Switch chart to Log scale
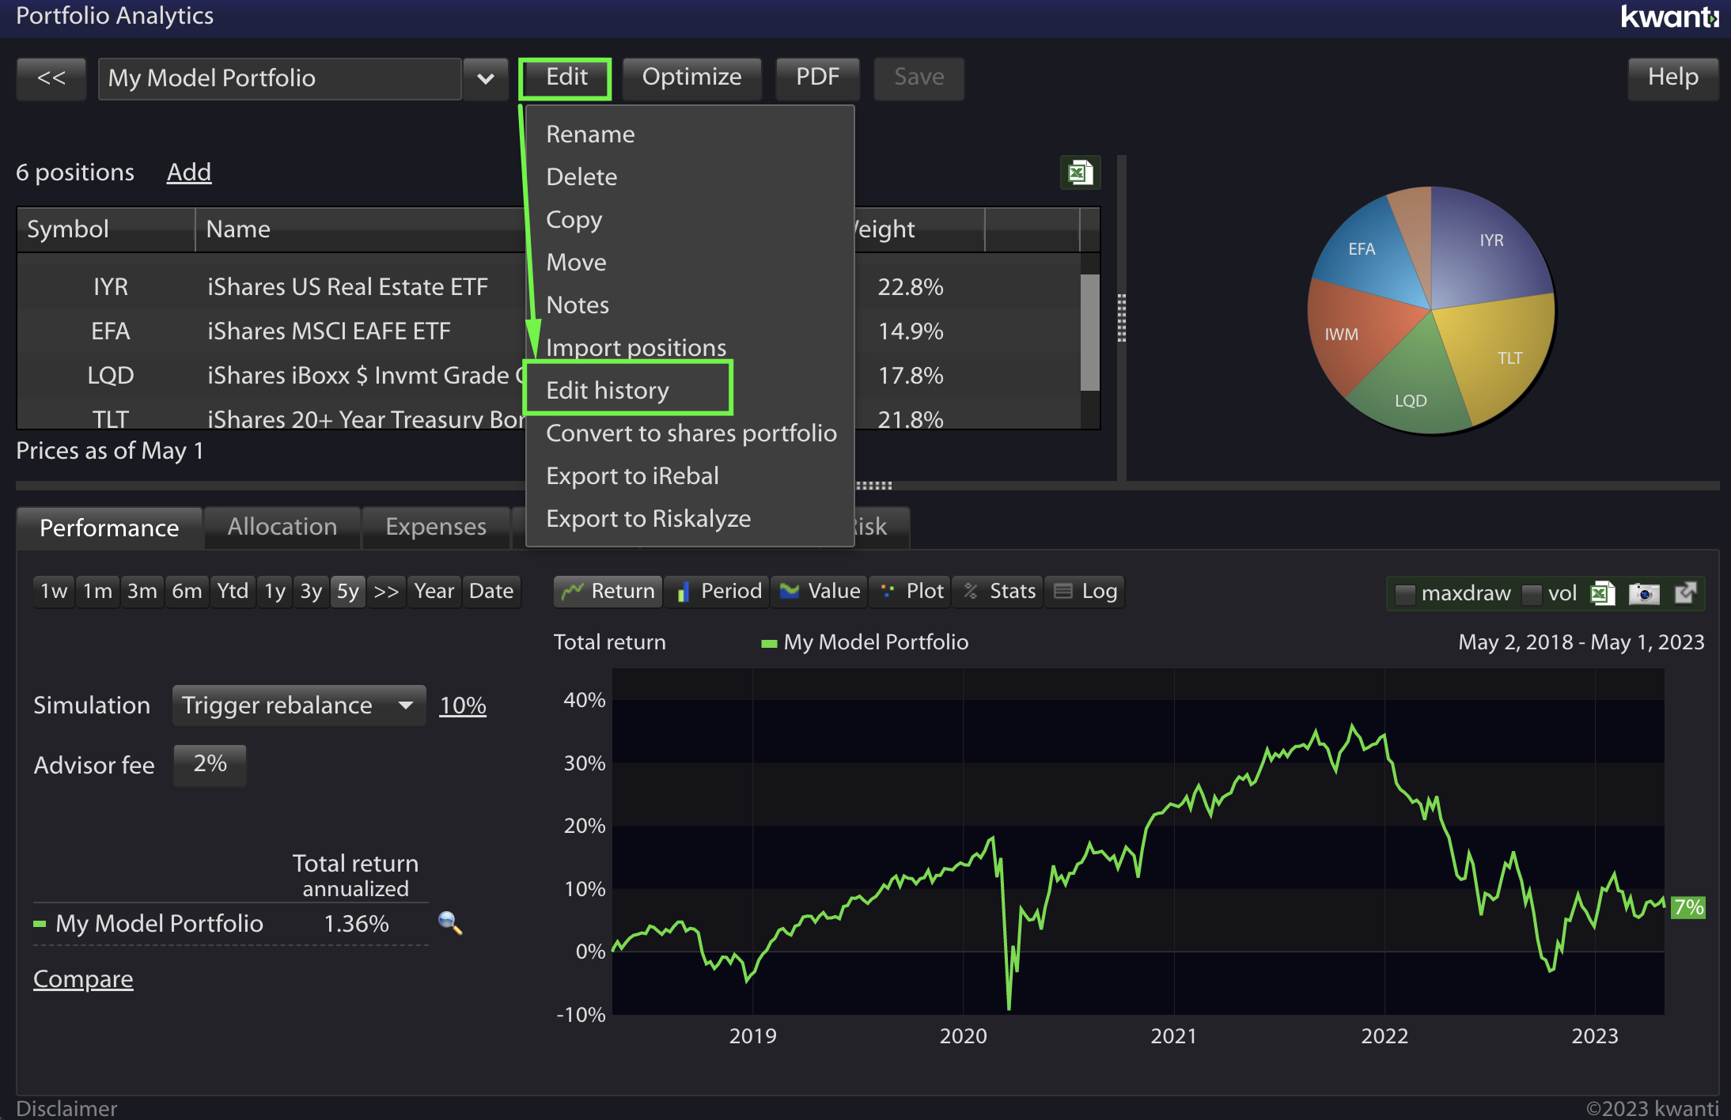Image resolution: width=1731 pixels, height=1120 pixels. (x=1085, y=591)
